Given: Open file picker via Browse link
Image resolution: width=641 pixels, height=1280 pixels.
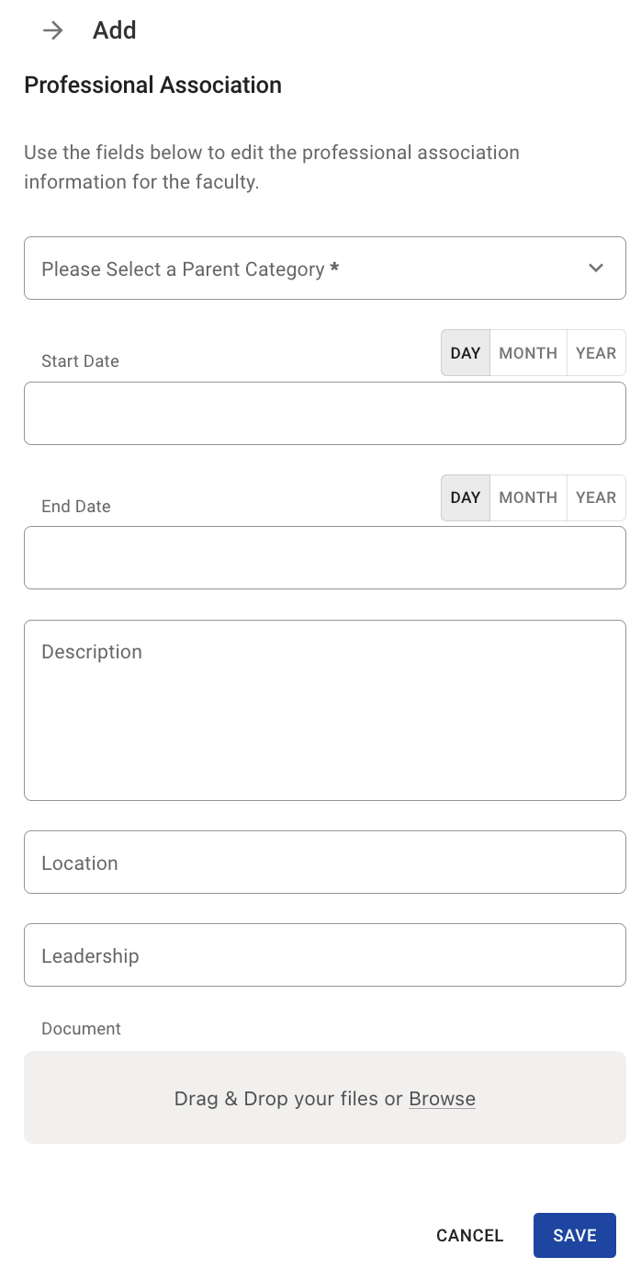Looking at the screenshot, I should click(x=442, y=1099).
